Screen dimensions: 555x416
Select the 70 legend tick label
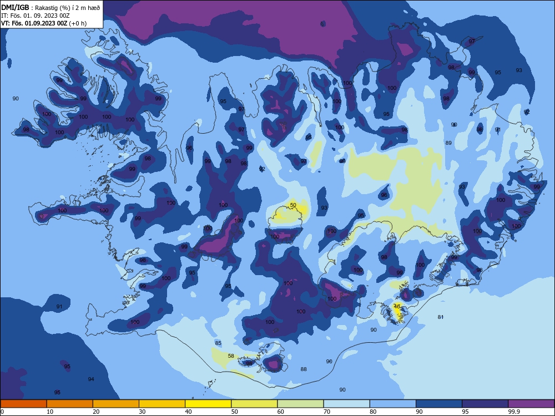pyautogui.click(x=327, y=412)
